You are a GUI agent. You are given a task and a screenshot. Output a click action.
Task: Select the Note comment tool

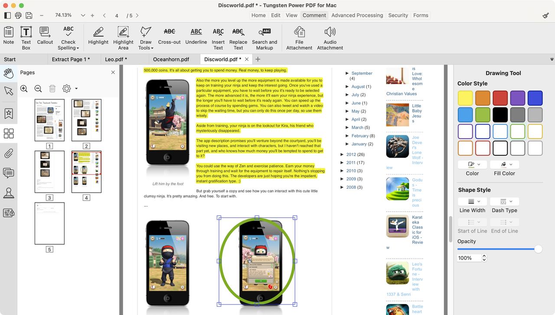(9, 36)
